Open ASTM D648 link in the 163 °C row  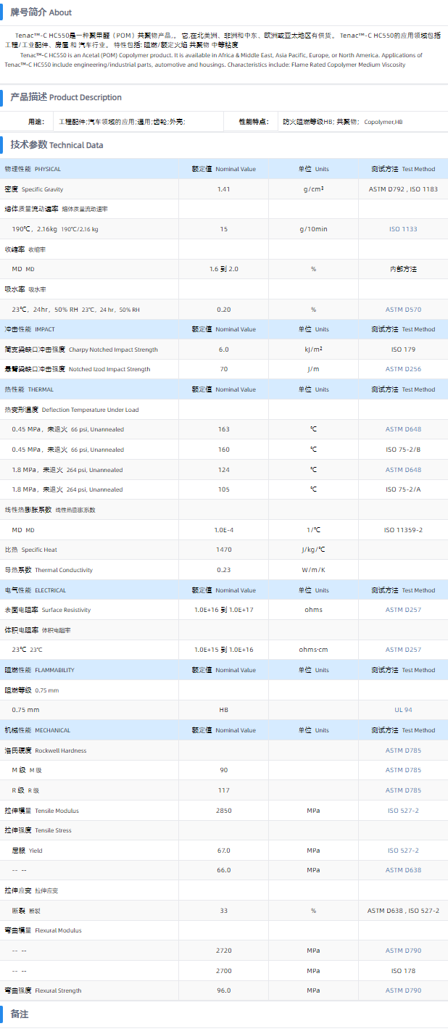pyautogui.click(x=403, y=429)
